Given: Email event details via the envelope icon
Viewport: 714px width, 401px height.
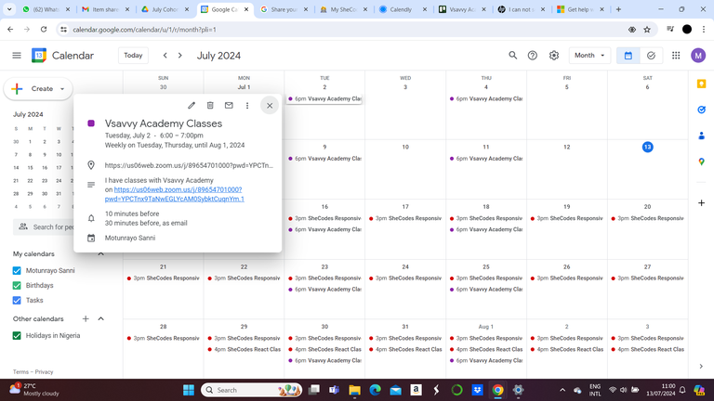Looking at the screenshot, I should [229, 106].
